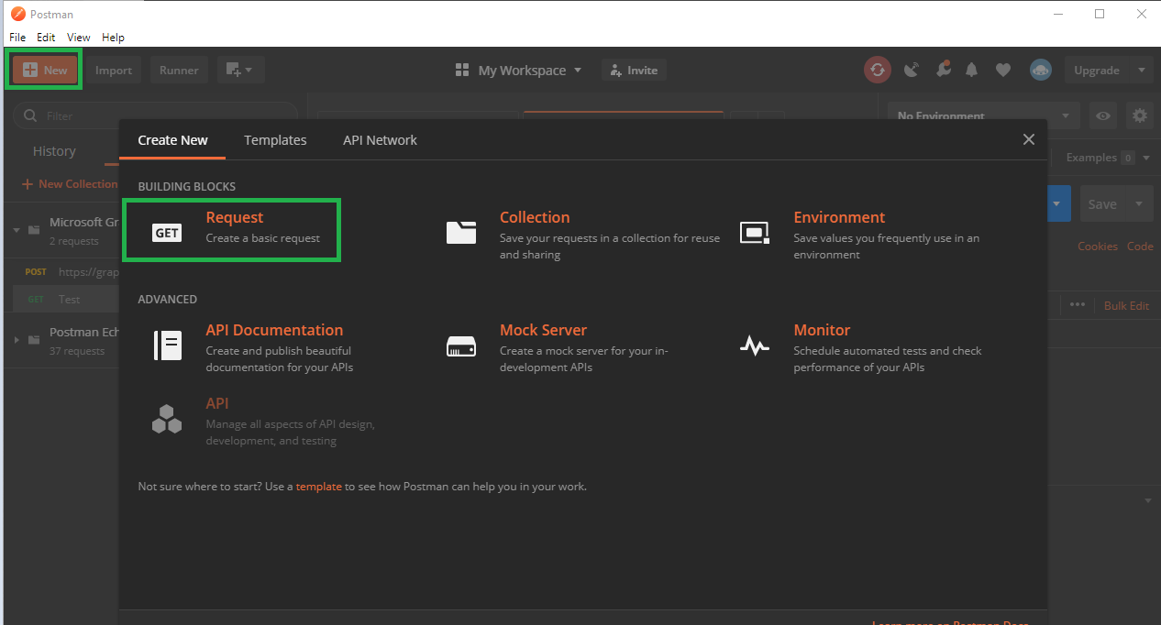This screenshot has width=1161, height=625.
Task: Choose the API hexagons icon
Action: coord(167,419)
